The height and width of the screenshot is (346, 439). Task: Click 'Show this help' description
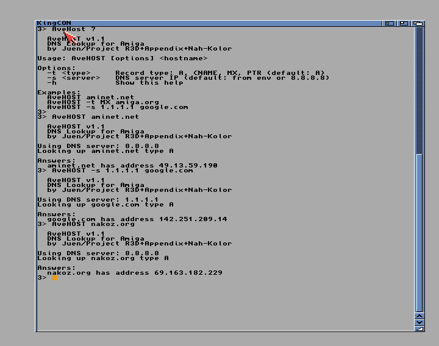[x=149, y=83]
